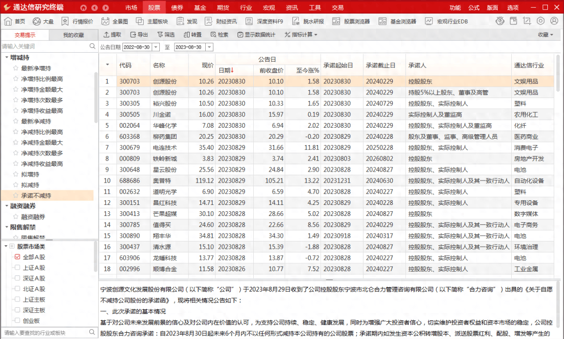Switch to the 债券 menu tab
The image size is (564, 339).
point(177,8)
